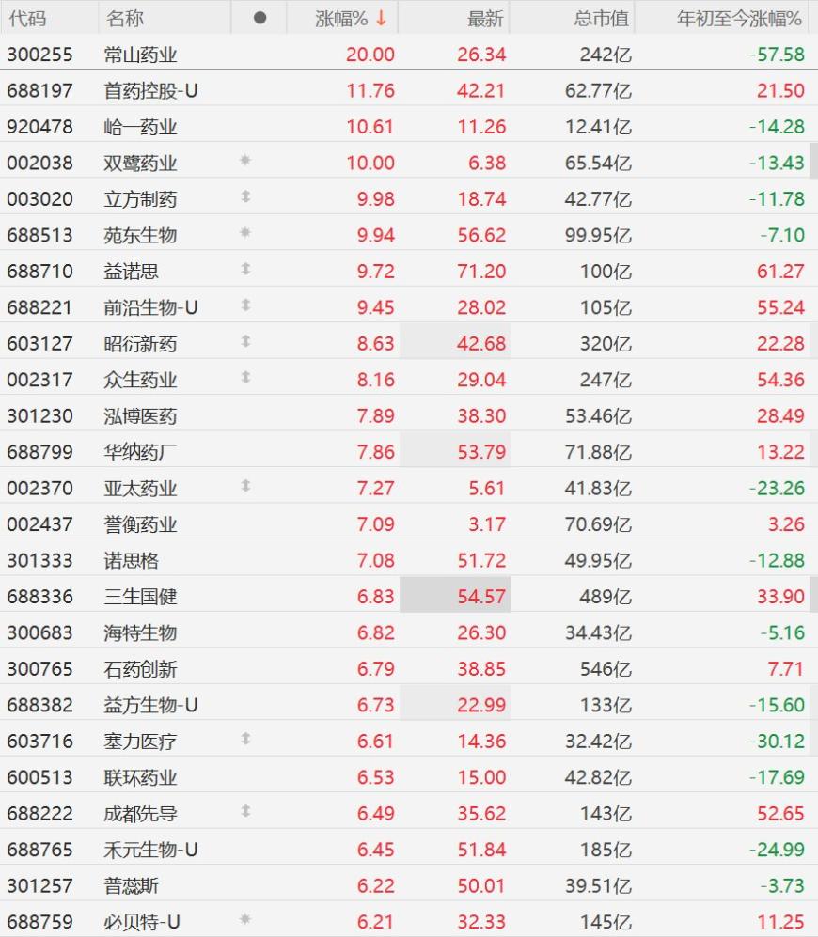This screenshot has width=818, height=937.
Task: Click the market cap 62.77亿
Action: point(598,90)
